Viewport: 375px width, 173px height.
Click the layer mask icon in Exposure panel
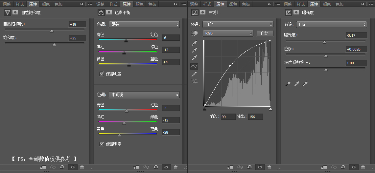pyautogui.click(x=296, y=12)
